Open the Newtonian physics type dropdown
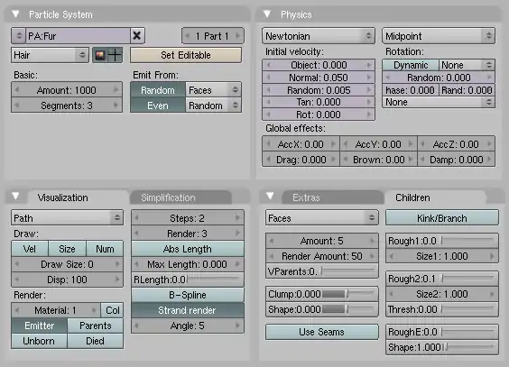 tap(319, 36)
